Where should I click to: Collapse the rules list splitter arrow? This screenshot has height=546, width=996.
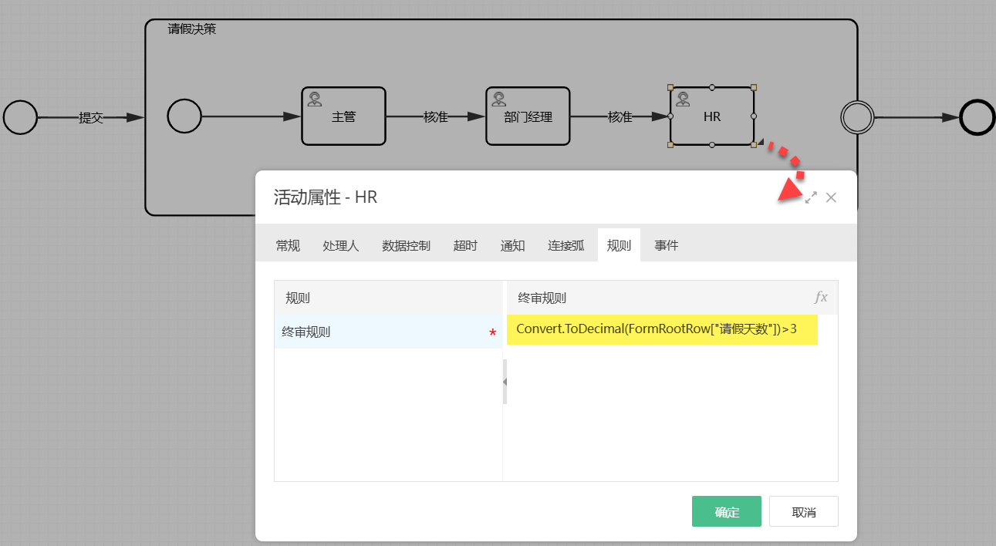click(x=505, y=382)
